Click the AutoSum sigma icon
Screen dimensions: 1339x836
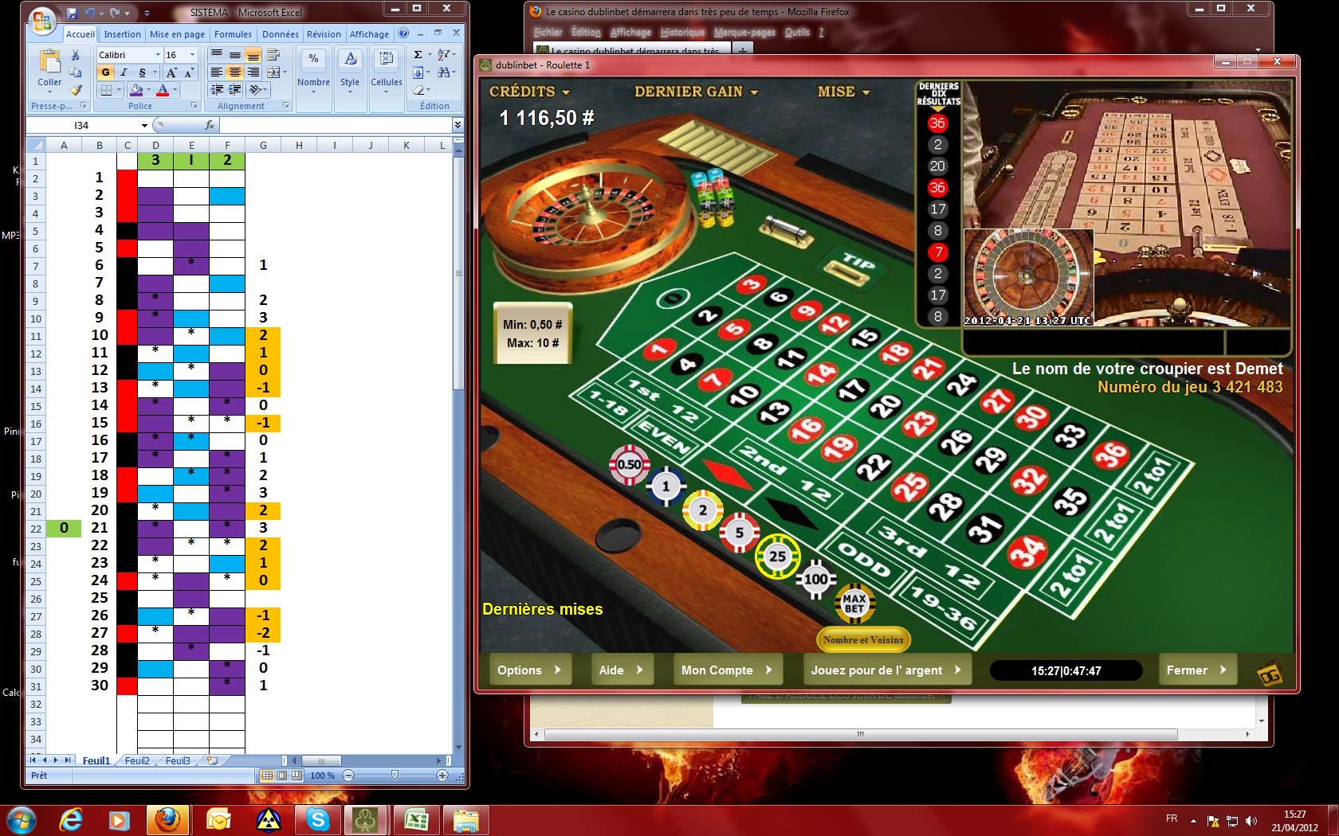[x=418, y=55]
